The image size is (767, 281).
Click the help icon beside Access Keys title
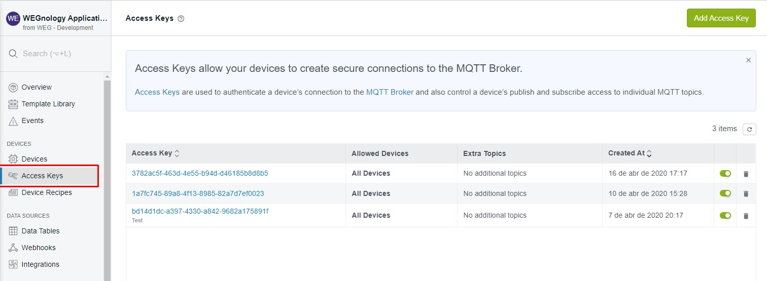pyautogui.click(x=181, y=19)
